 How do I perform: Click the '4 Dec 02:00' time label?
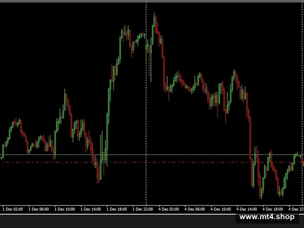coord(169,209)
